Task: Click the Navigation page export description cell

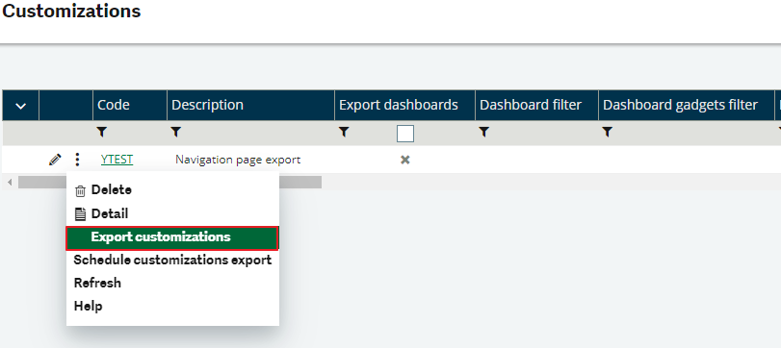Action: [238, 160]
